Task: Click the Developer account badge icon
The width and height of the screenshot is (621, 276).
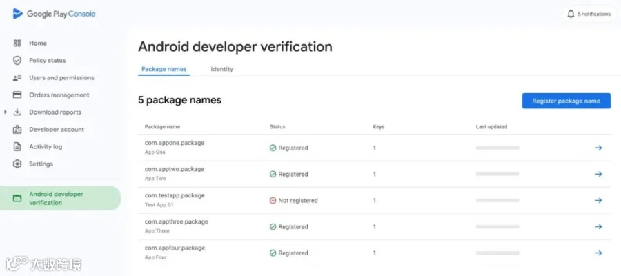Action: [x=17, y=130]
